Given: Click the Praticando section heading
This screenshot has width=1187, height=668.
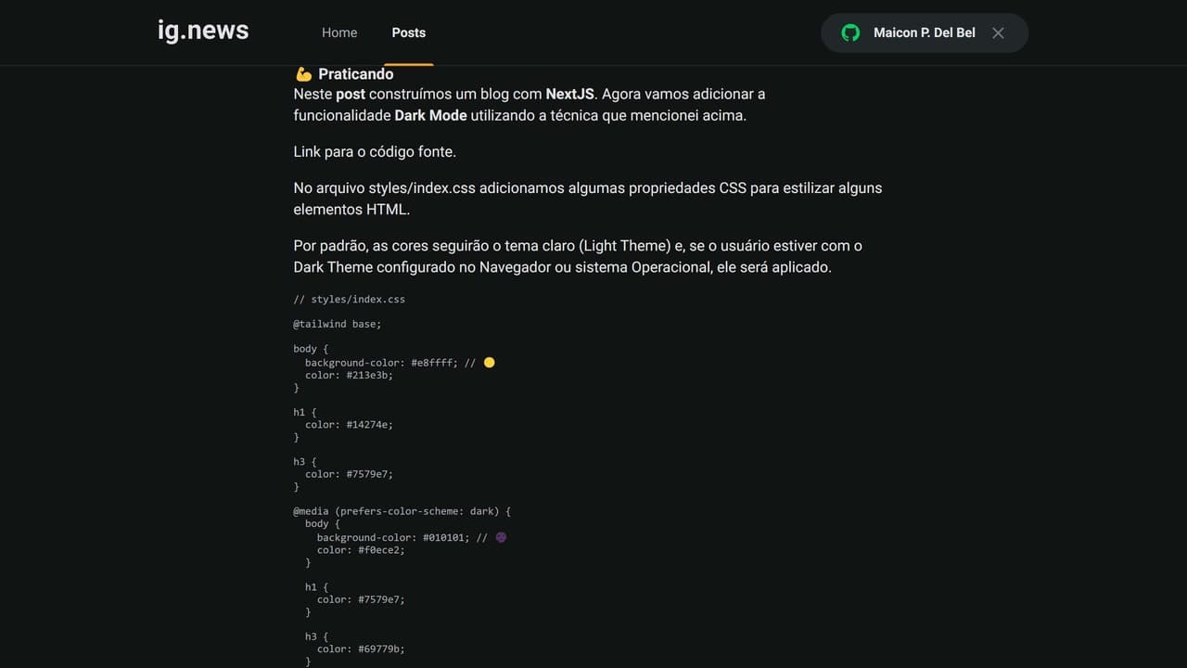Looking at the screenshot, I should pos(355,74).
